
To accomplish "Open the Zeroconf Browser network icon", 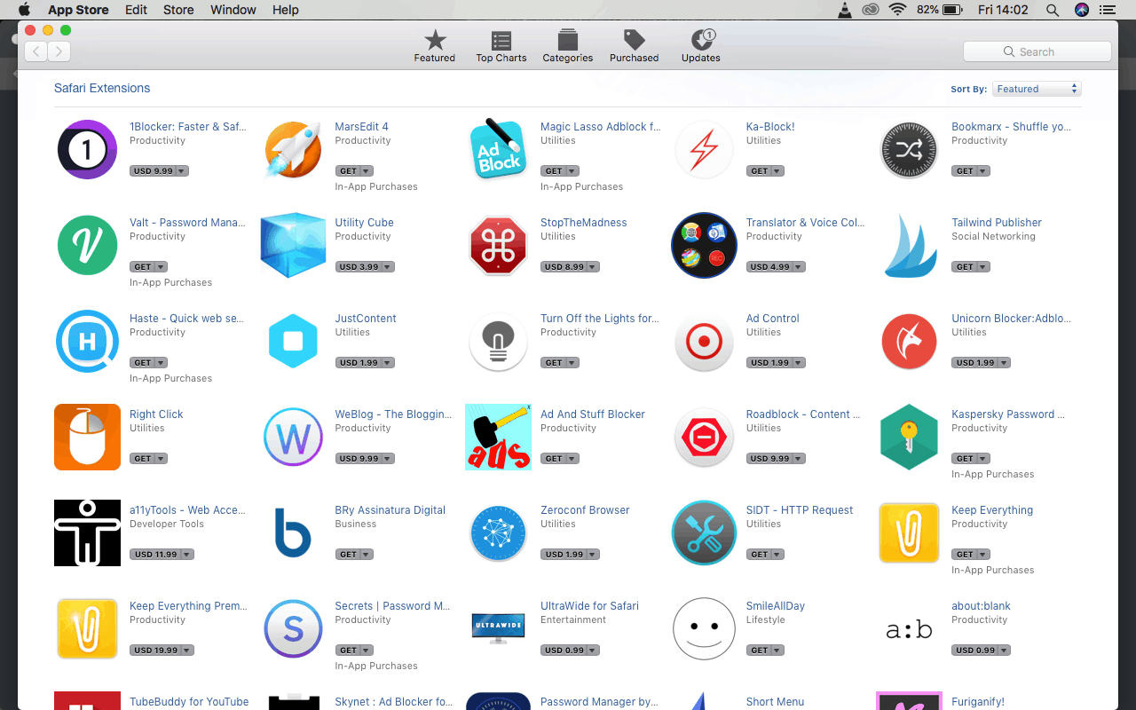I will pos(498,532).
